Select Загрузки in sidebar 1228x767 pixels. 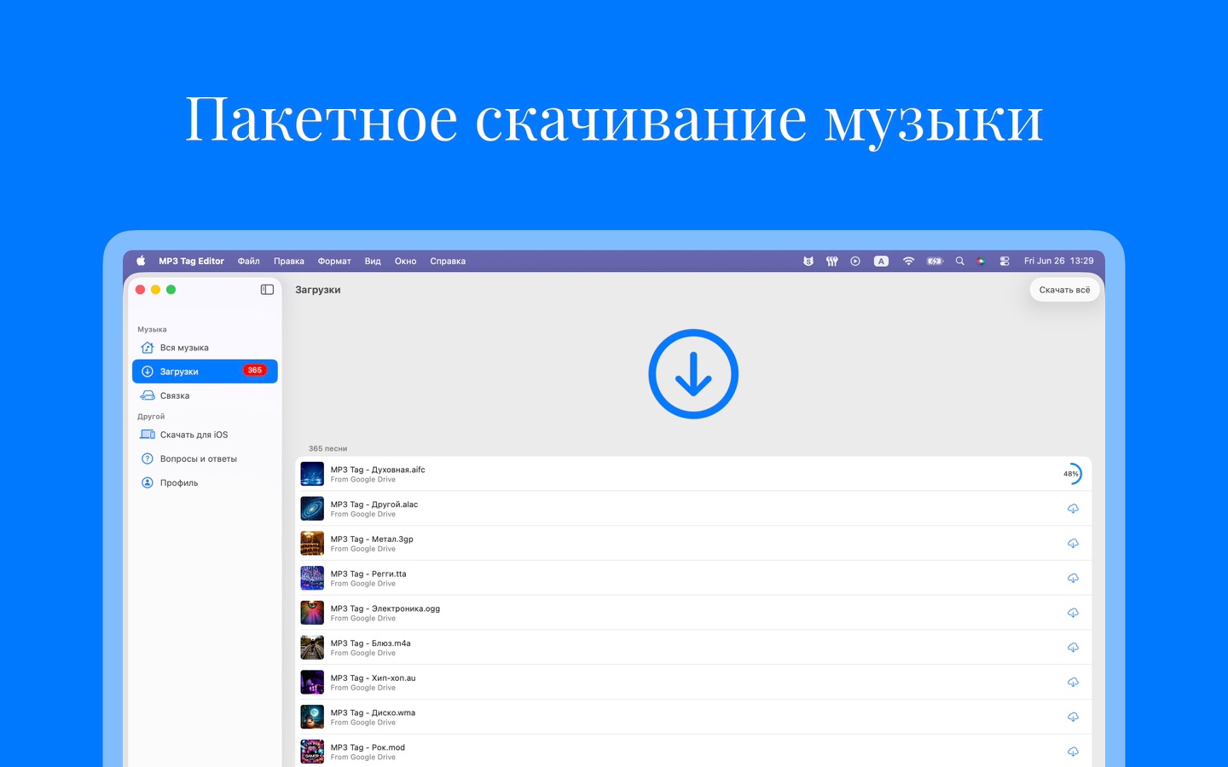pos(205,372)
